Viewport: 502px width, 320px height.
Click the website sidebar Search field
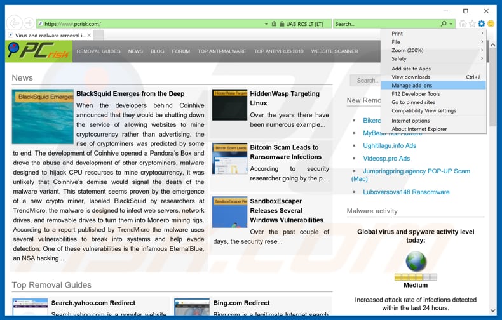(x=365, y=81)
